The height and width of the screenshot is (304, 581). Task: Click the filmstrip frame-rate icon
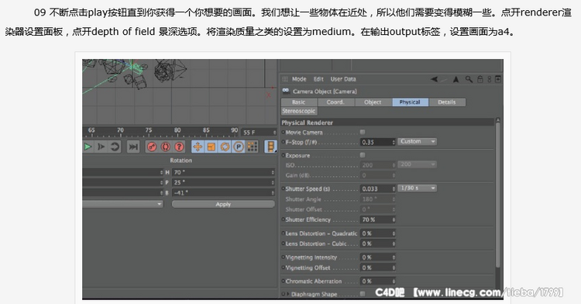click(271, 147)
